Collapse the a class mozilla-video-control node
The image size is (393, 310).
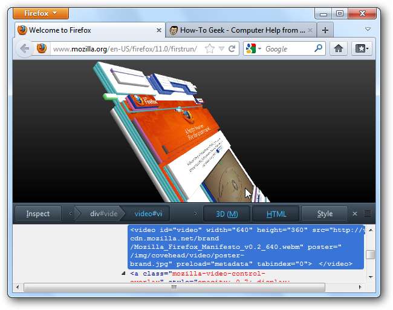point(123,273)
